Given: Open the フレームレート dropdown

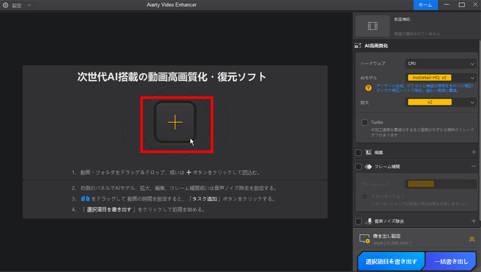Looking at the screenshot, I should click(441, 184).
